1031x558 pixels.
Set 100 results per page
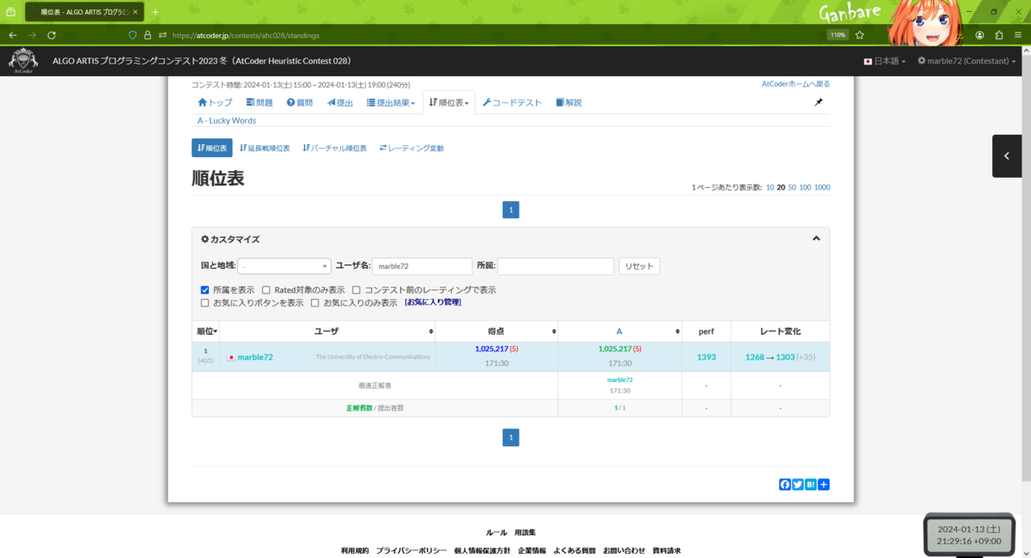click(805, 187)
